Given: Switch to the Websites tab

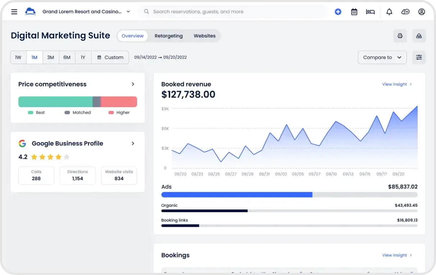Looking at the screenshot, I should point(205,36).
